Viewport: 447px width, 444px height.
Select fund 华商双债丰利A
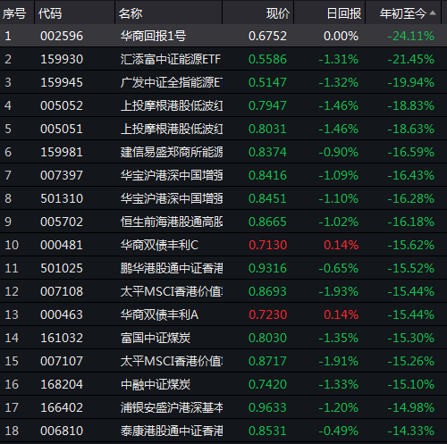(159, 314)
